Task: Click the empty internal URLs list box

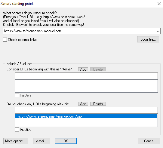Action: point(86,86)
